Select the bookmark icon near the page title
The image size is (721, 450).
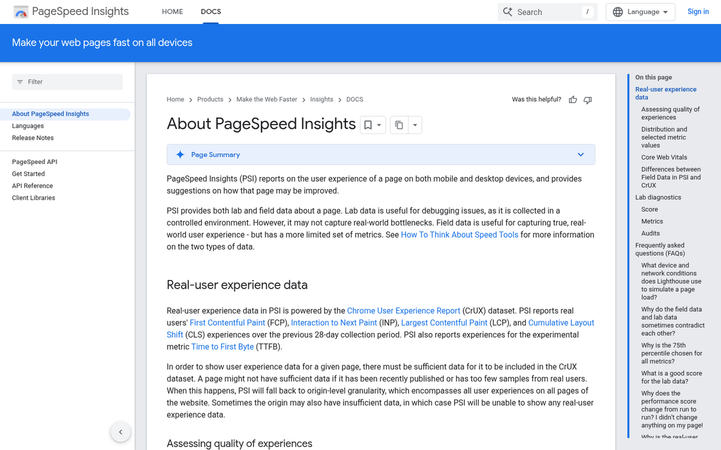pos(368,124)
